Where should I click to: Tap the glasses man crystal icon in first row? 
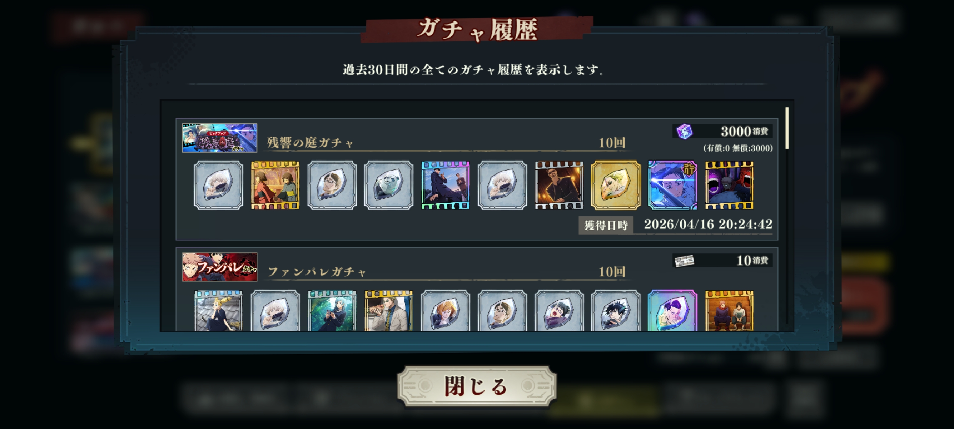tap(332, 185)
